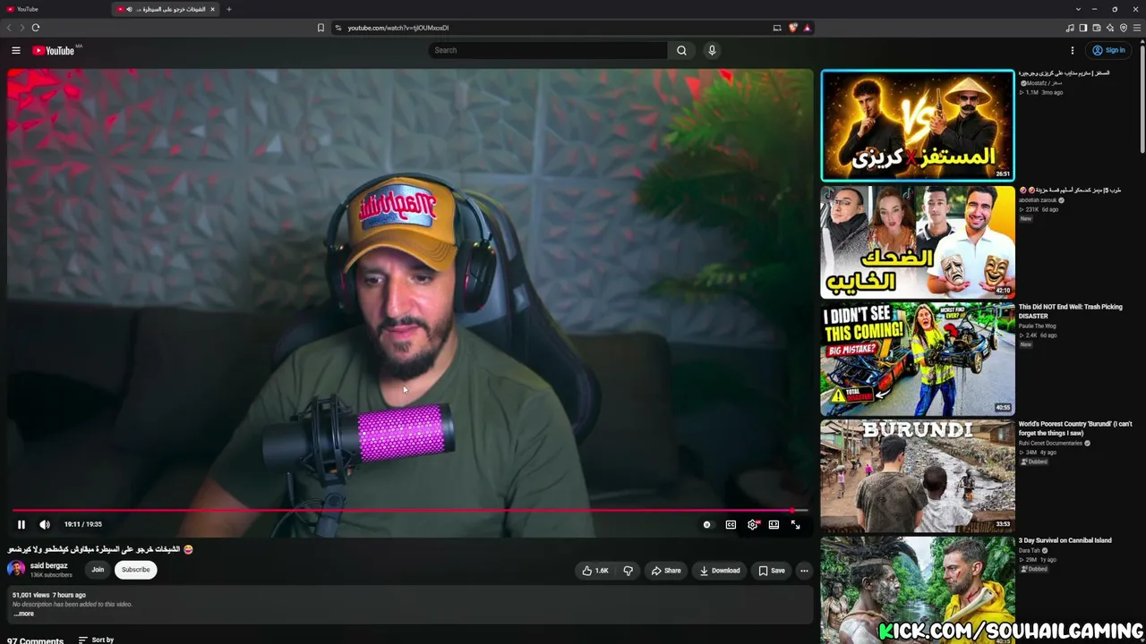The height and width of the screenshot is (644, 1146).
Task: Open the browser main menu
Action: (x=1137, y=28)
